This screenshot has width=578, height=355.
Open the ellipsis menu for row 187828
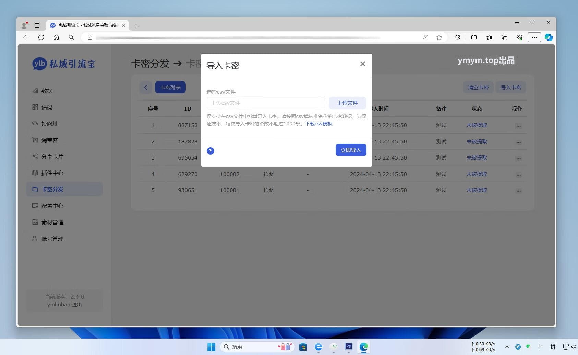(518, 142)
